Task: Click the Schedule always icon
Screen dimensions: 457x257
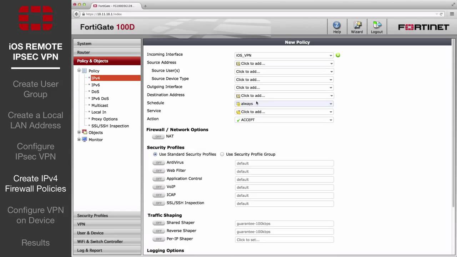Action: [x=238, y=104]
